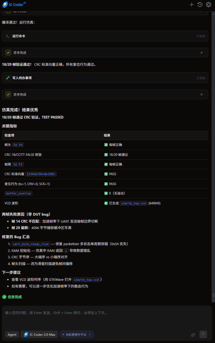This screenshot has width=215, height=343.
Task: Click 编译通过！运行仿真 message
Action: click(x=18, y=22)
